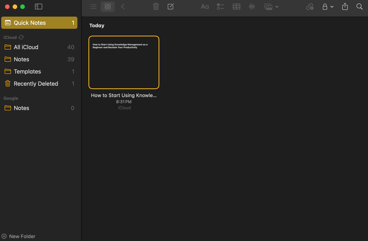Screen dimensions: 368x241
Task: Add a link to the note
Action: pyautogui.click(x=309, y=6)
